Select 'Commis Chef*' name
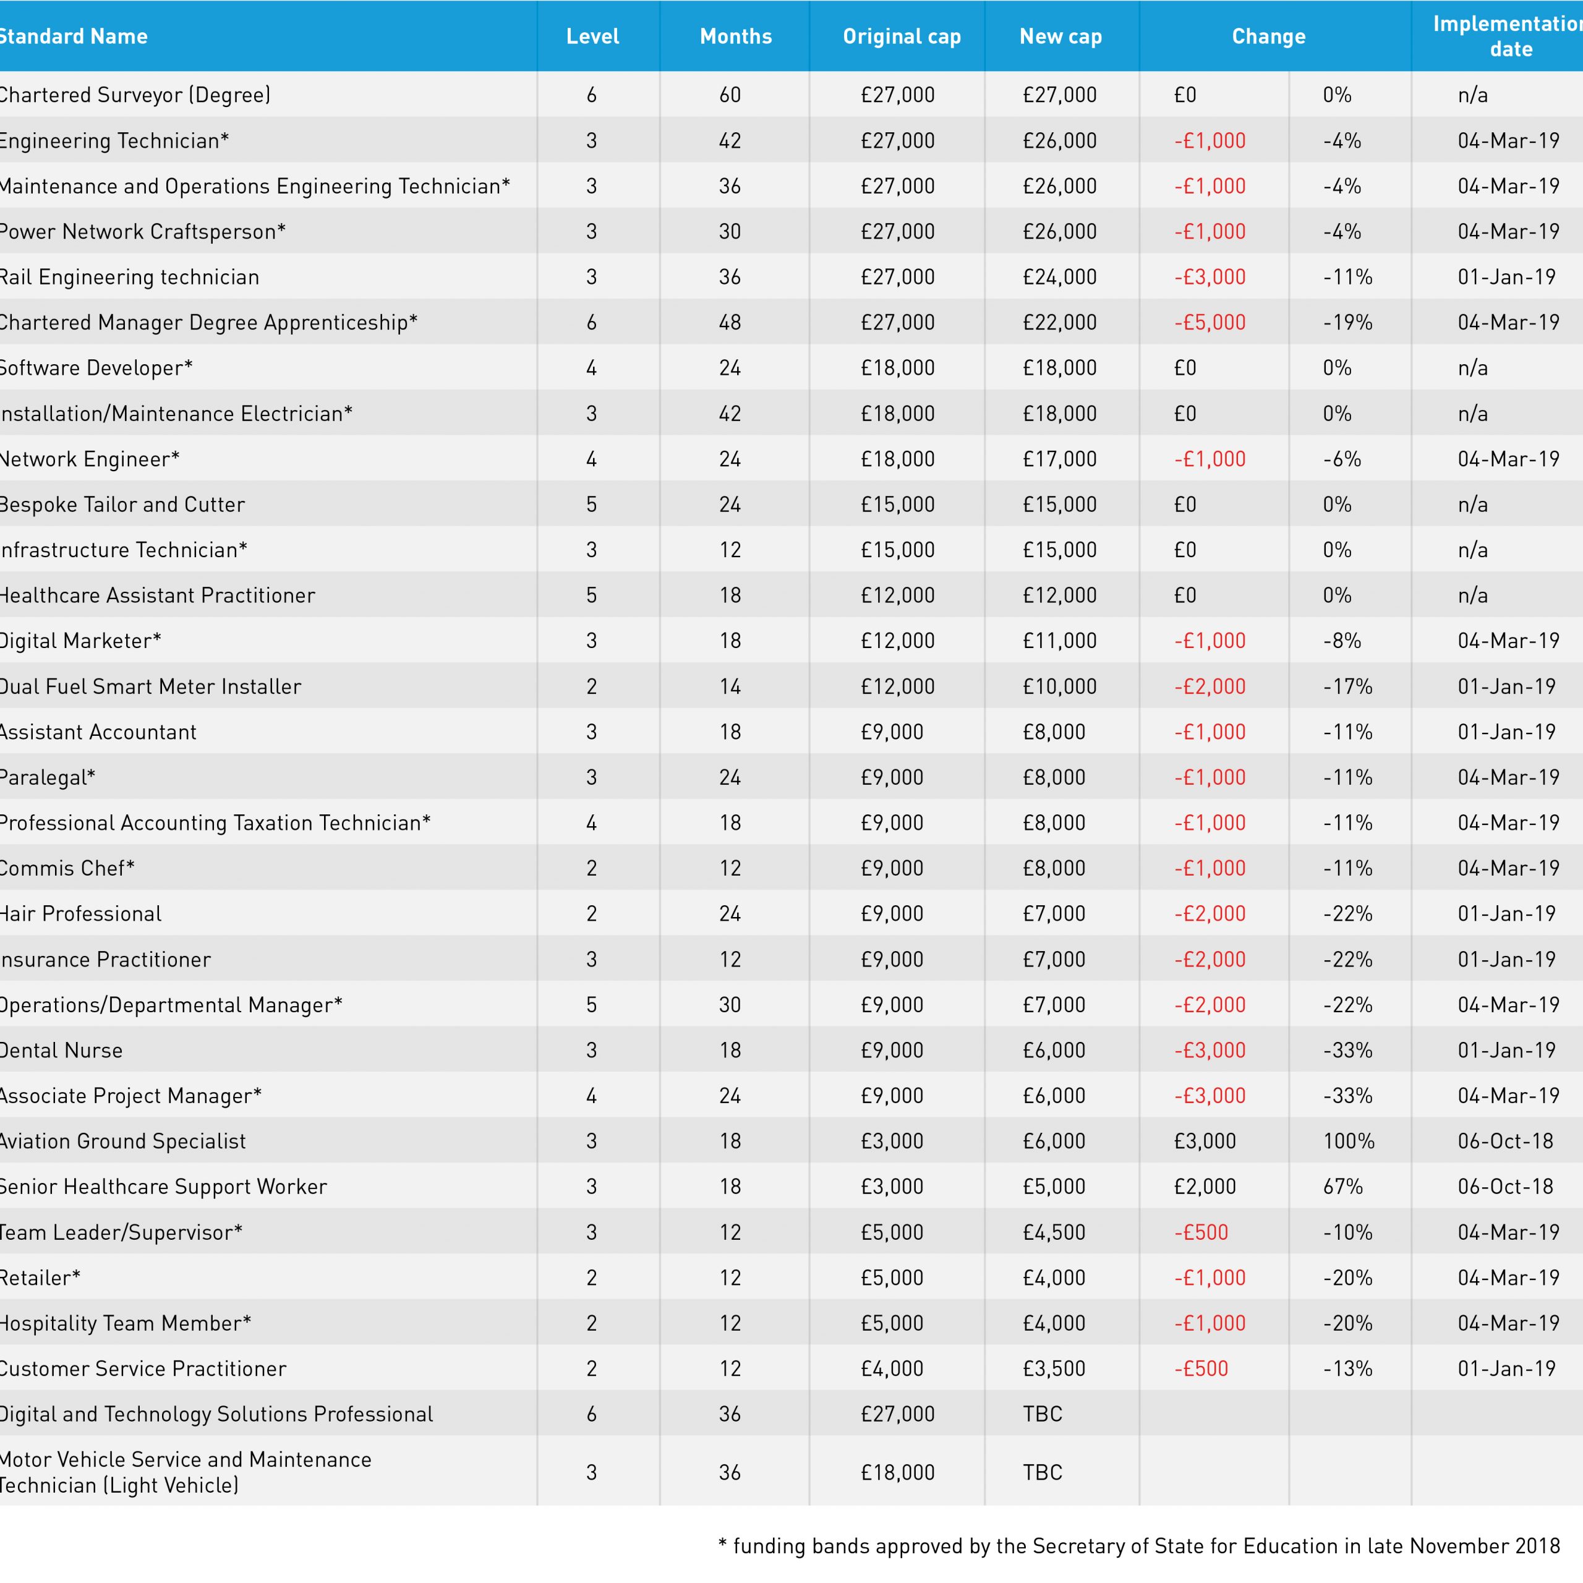1583x1583 pixels. pyautogui.click(x=67, y=869)
